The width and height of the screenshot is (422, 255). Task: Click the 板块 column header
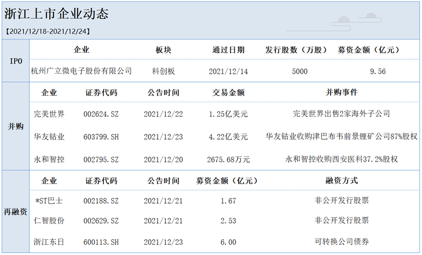tap(163, 50)
